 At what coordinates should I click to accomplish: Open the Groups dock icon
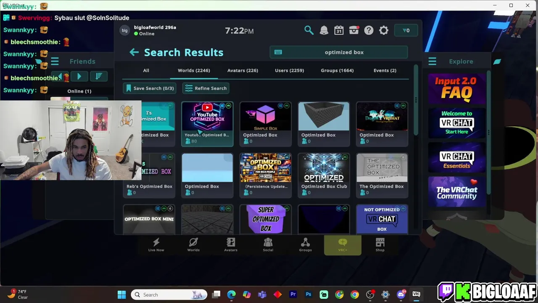(305, 245)
